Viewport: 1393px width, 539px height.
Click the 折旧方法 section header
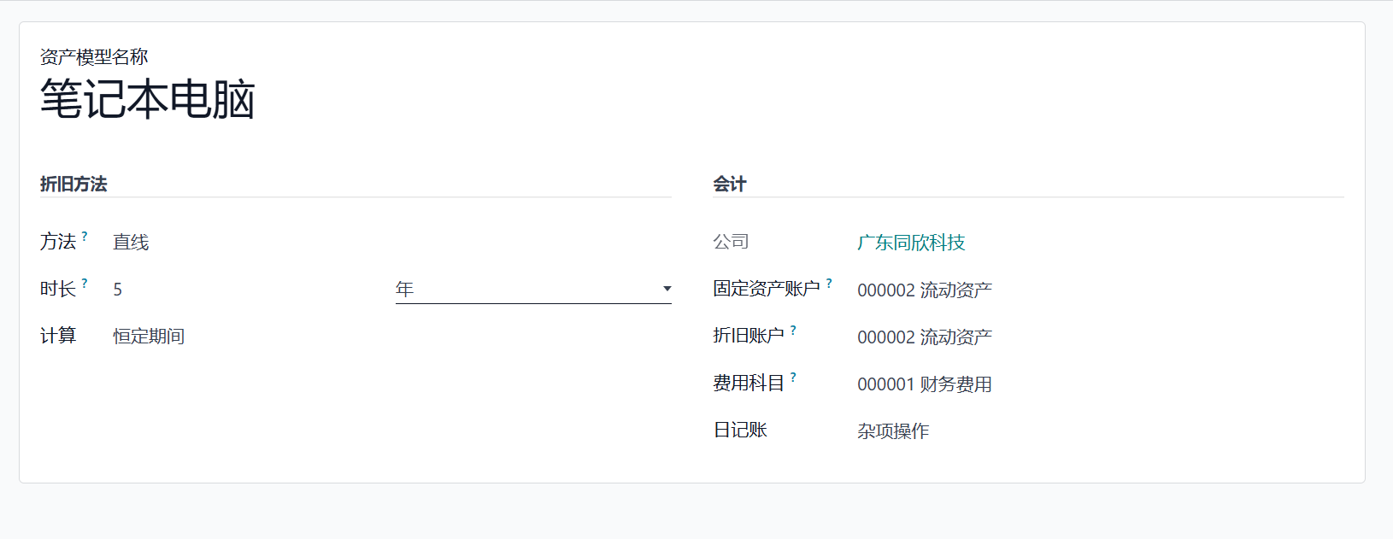73,184
